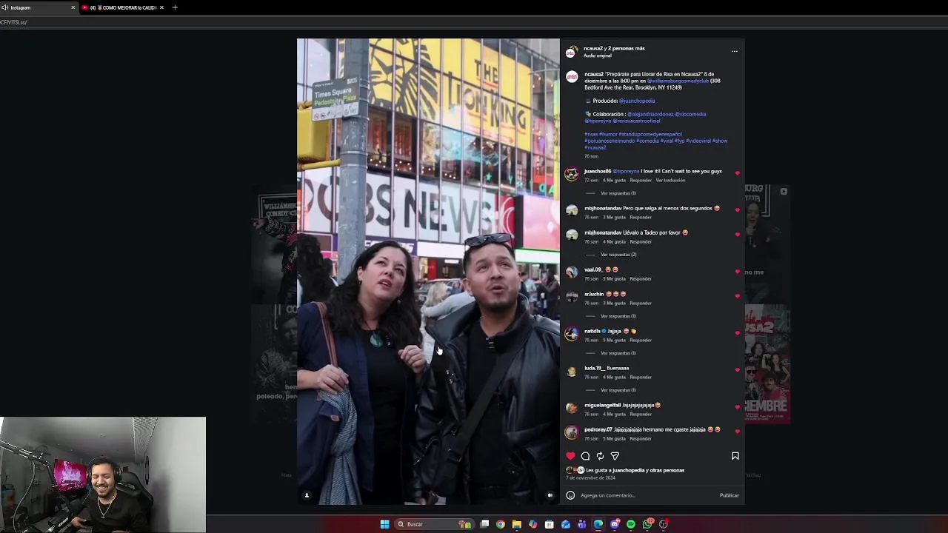Open the Windows Start menu
The image size is (948, 533).
(x=384, y=524)
